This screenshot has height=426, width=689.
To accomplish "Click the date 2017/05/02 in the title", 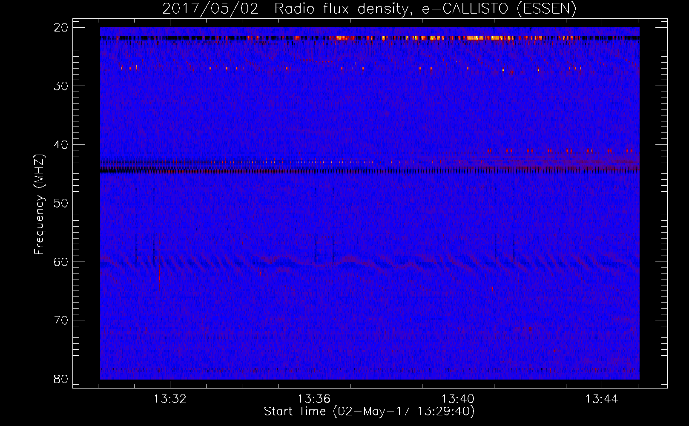I will point(210,9).
